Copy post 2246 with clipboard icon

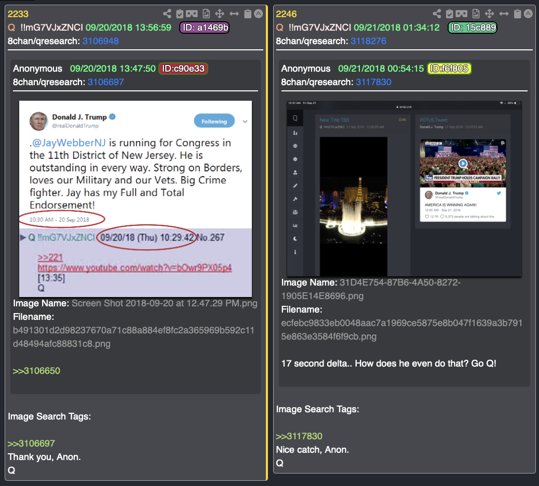pos(517,14)
